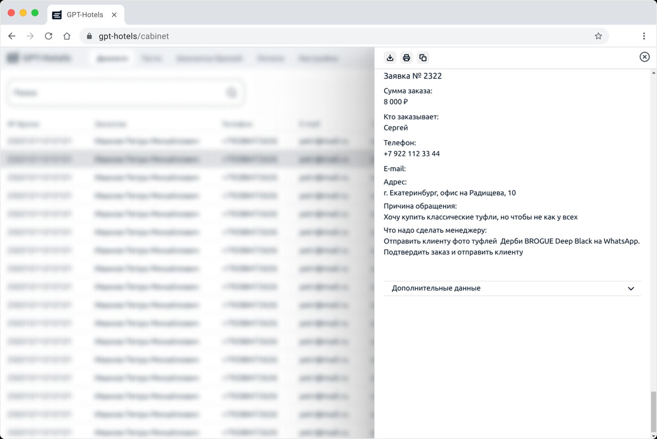Focus the gpt-hotels/cabinet address bar
Viewport: 657px width, 439px height.
(328, 36)
